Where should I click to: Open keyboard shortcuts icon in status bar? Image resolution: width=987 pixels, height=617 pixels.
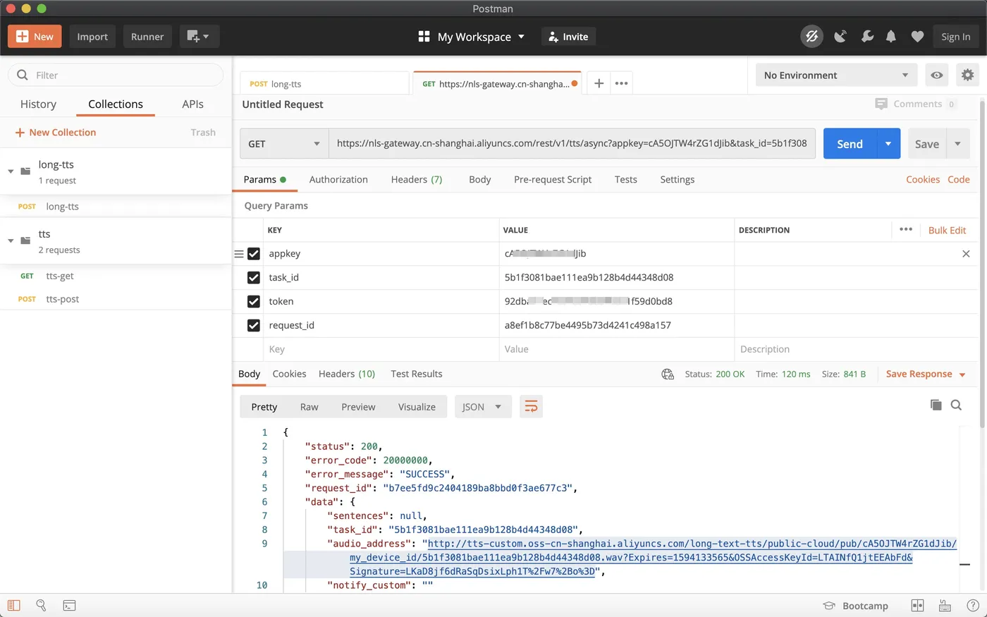click(x=945, y=606)
